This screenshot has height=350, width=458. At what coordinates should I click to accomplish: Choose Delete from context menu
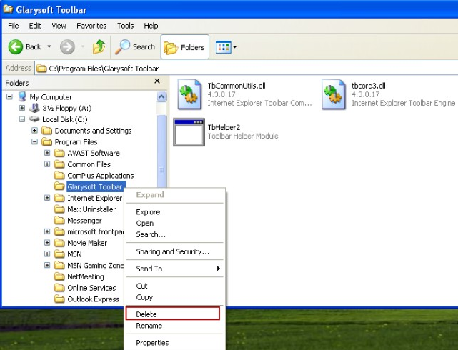point(174,314)
